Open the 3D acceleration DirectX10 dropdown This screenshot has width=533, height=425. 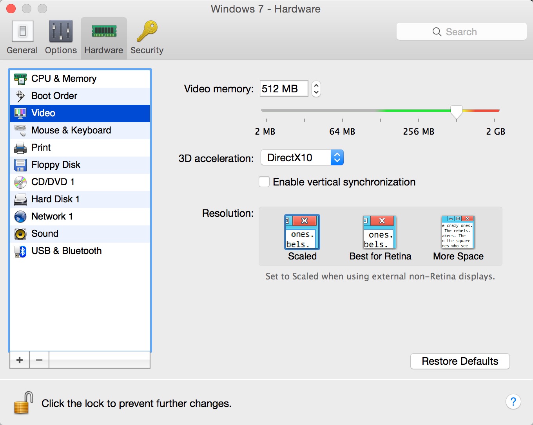click(x=302, y=158)
